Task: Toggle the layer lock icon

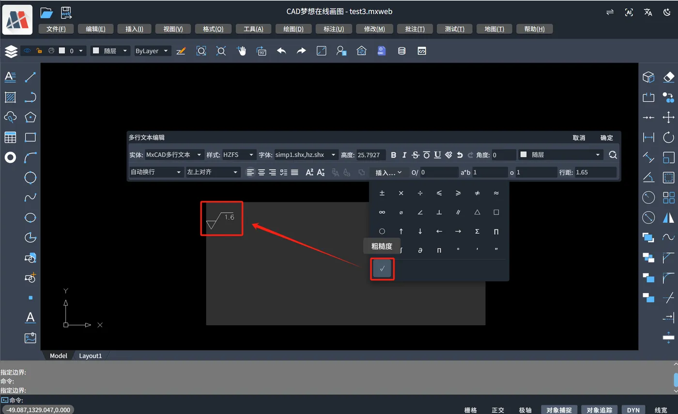Action: (x=39, y=50)
